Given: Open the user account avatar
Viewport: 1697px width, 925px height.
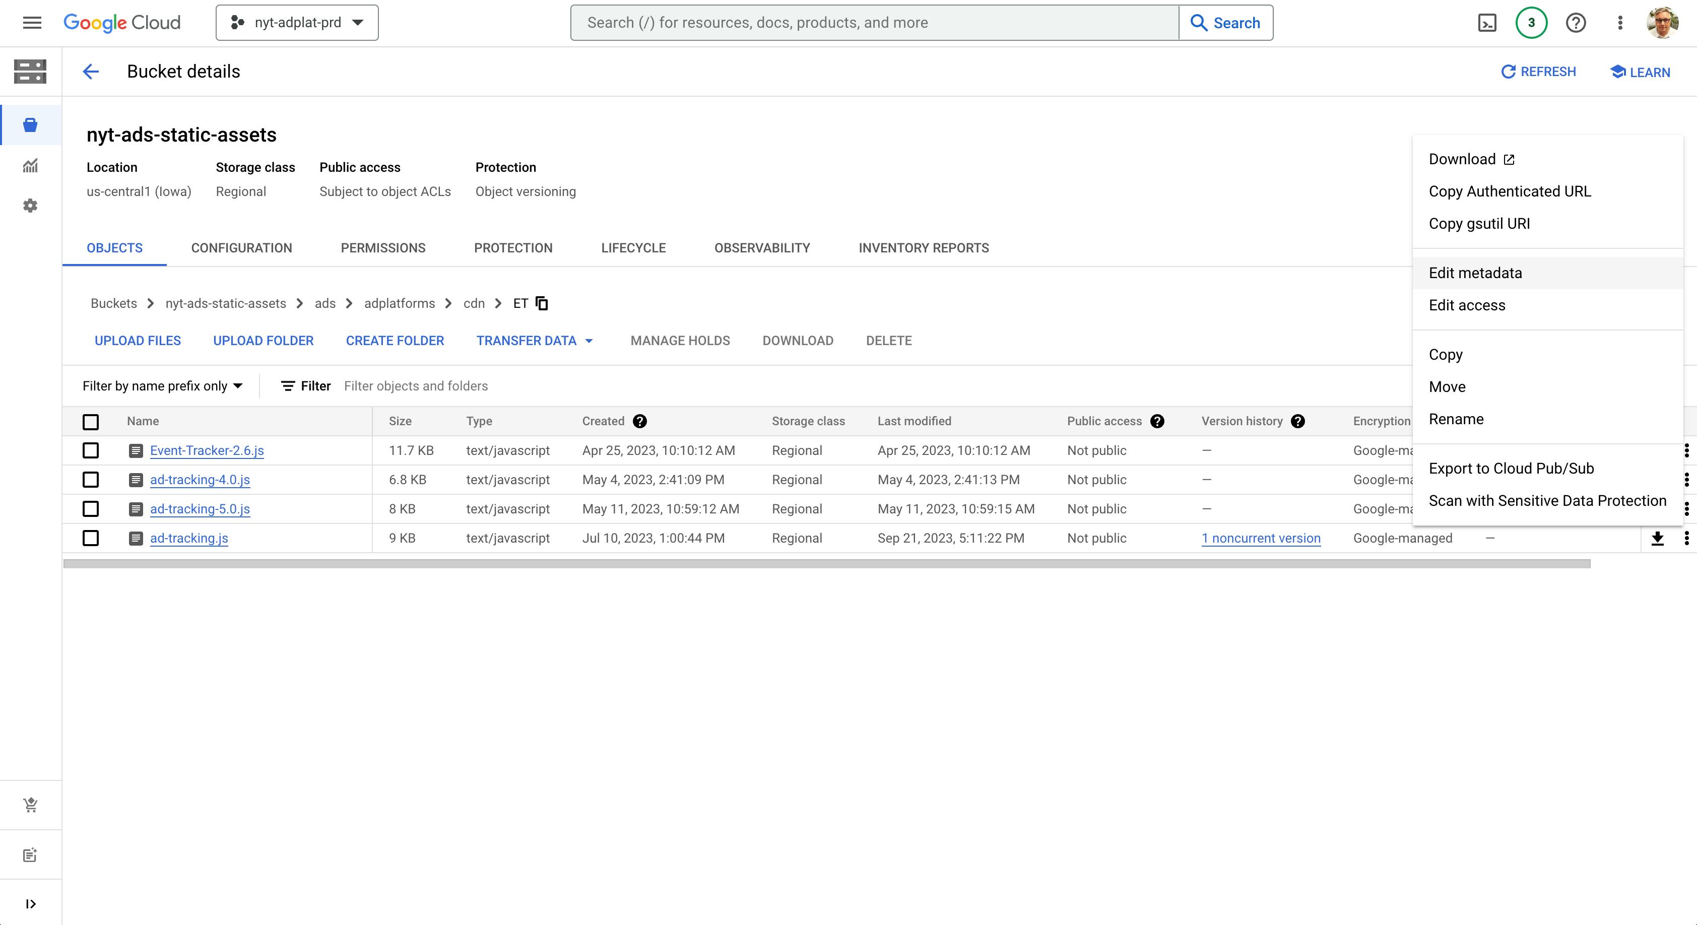Looking at the screenshot, I should [x=1663, y=23].
